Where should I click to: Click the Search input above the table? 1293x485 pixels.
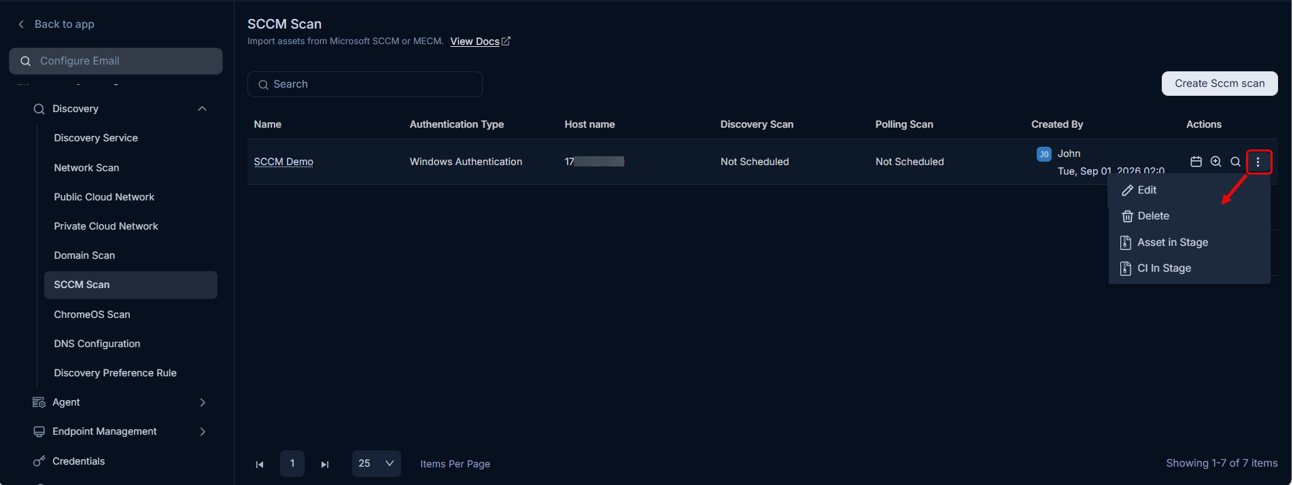pyautogui.click(x=365, y=84)
